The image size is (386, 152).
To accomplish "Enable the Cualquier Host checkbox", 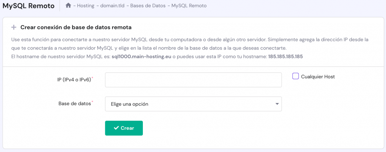I will [x=296, y=76].
